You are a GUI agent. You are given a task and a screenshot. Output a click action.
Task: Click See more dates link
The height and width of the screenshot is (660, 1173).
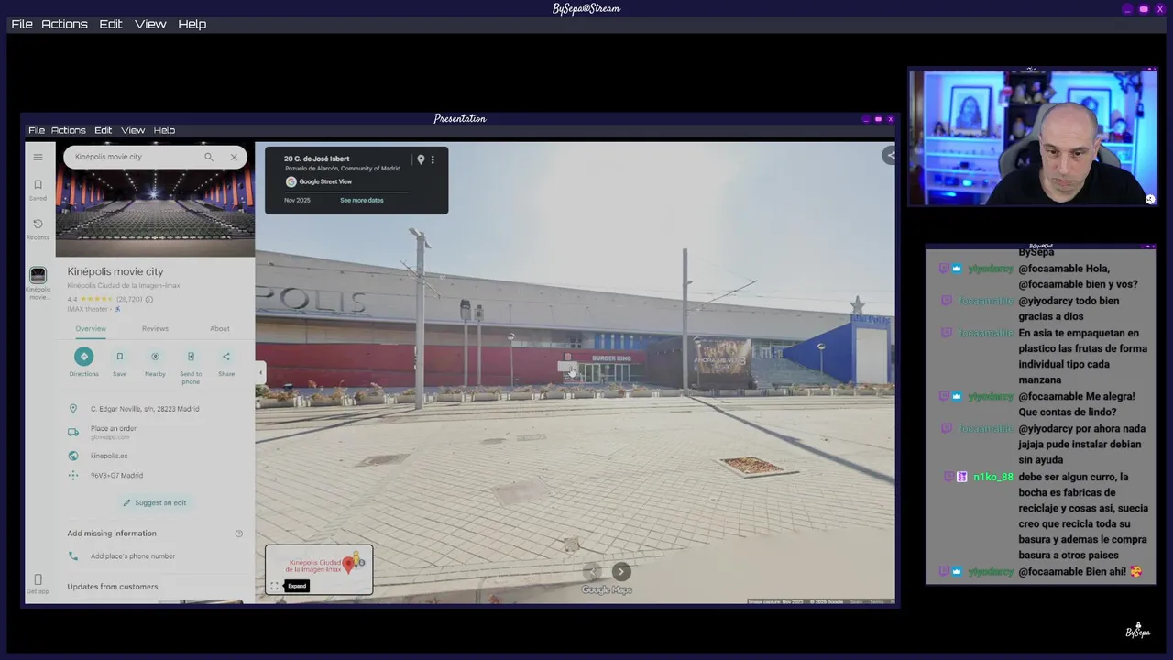(x=362, y=200)
